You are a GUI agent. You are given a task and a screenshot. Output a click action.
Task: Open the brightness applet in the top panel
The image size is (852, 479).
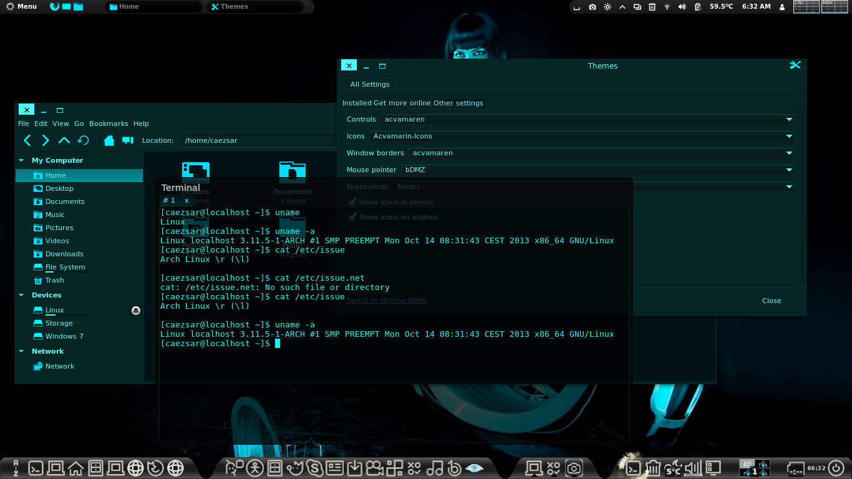(608, 7)
